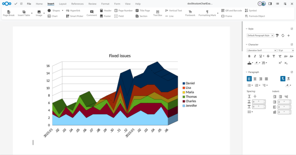This screenshot has width=296, height=155.
Task: Open Default Paragraph Style dropdown
Action: tap(260, 36)
